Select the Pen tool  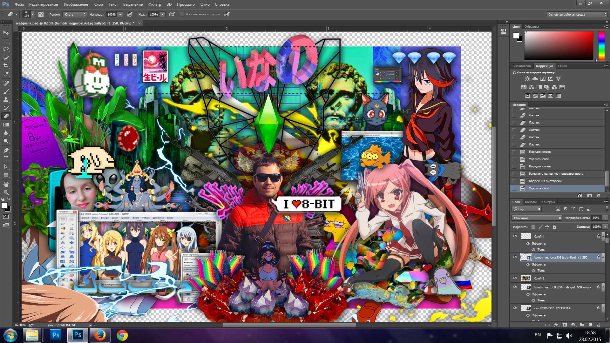point(6,150)
